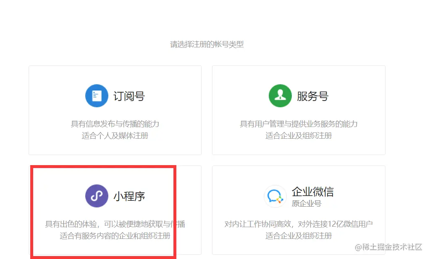Select the 企业微信 title text
The height and width of the screenshot is (259, 430).
312,192
